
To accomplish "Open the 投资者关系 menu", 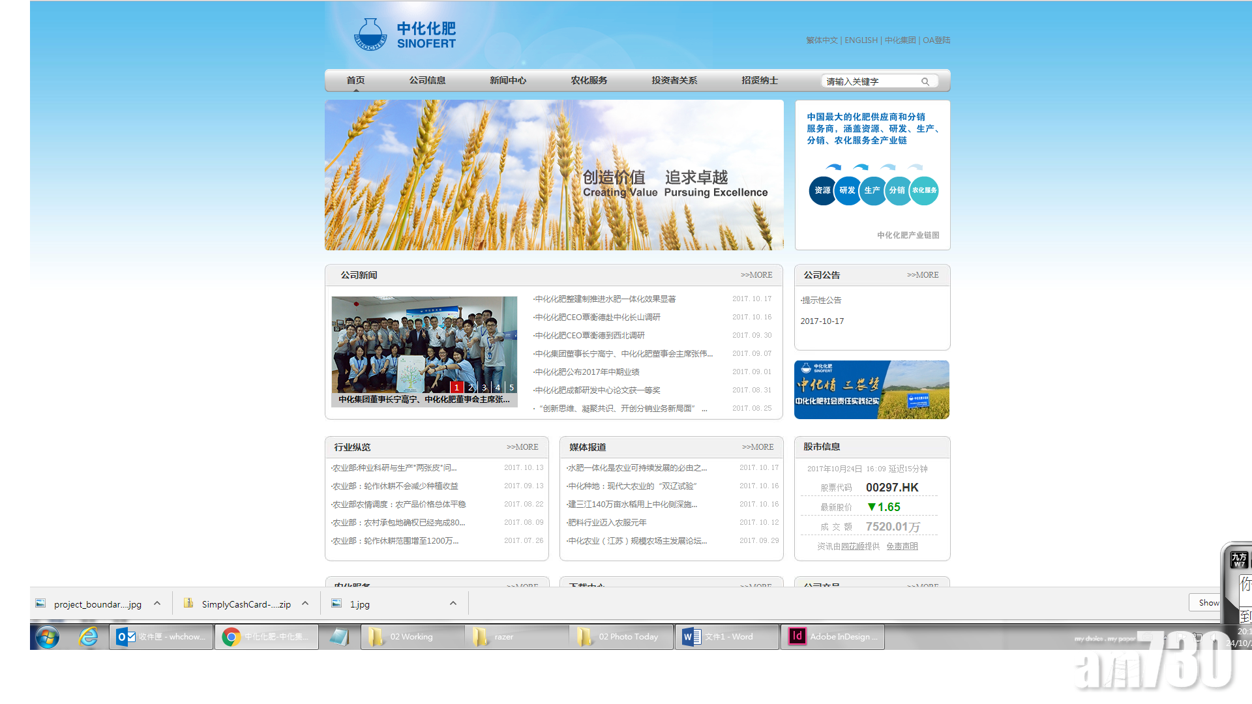I will tap(674, 80).
